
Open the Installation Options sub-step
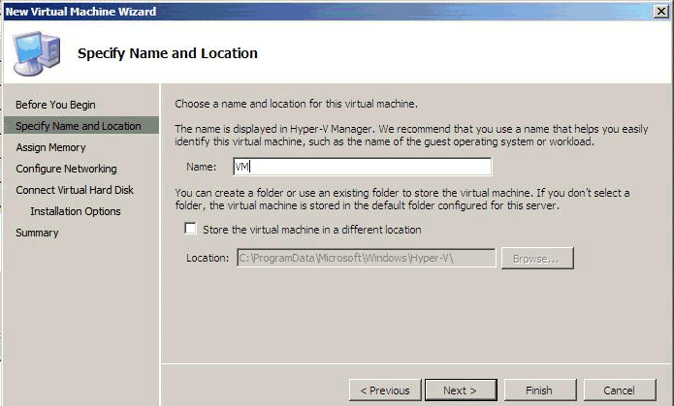[x=76, y=211]
